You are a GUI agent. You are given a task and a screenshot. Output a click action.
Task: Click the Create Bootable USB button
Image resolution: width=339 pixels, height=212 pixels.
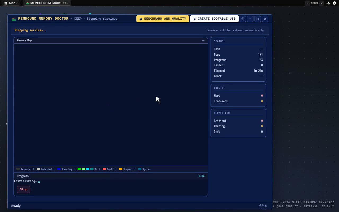[x=214, y=19]
